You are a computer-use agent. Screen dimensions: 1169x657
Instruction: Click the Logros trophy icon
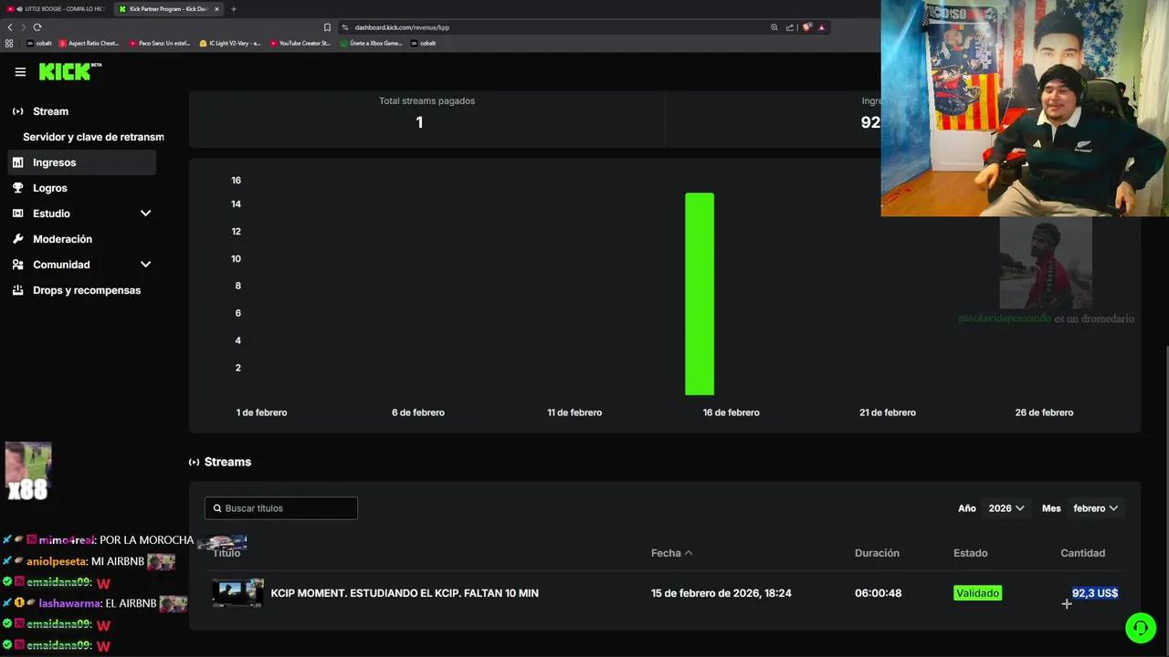click(x=17, y=188)
